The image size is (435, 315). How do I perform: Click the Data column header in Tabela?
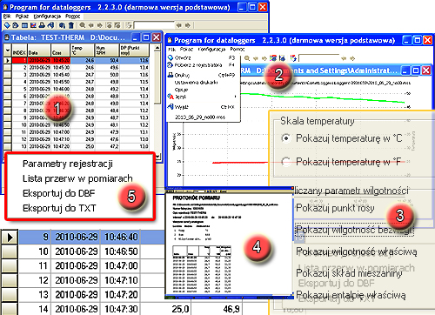[39, 50]
